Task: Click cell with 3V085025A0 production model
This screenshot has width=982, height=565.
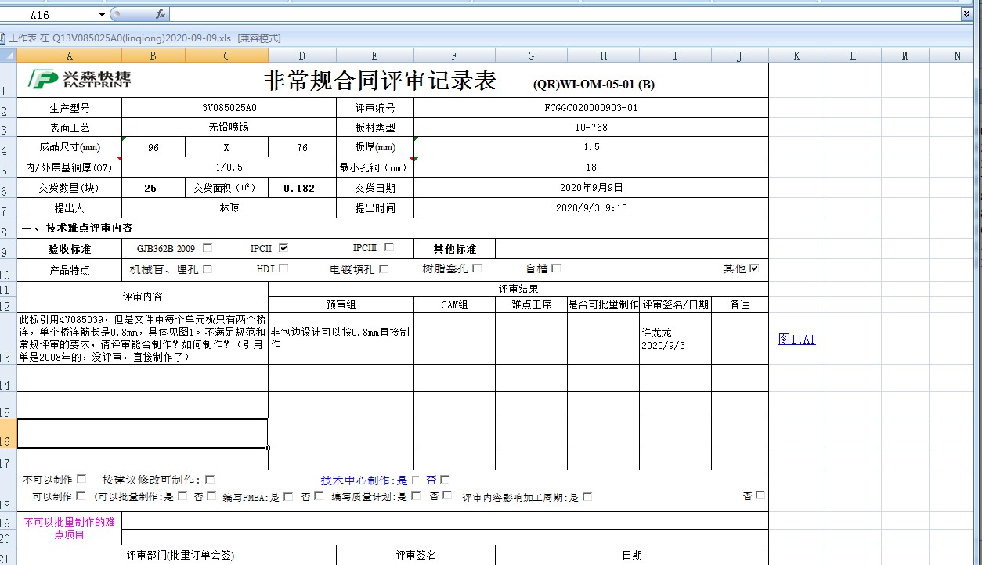Action: 229,108
